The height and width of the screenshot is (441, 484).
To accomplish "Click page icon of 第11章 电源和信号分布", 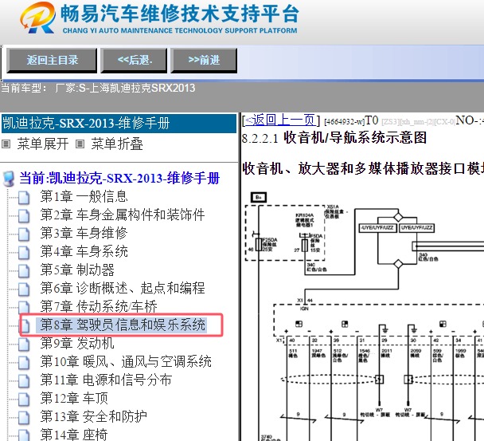I will [x=24, y=380].
